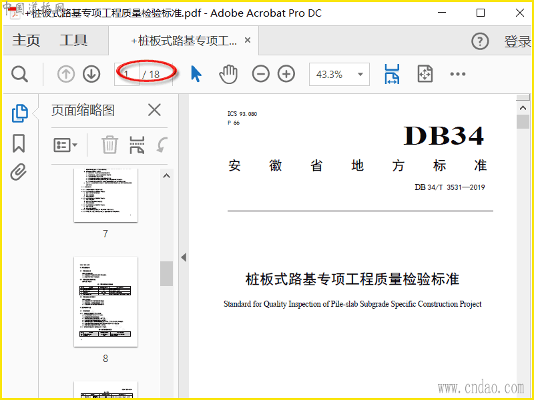Viewport: 534px width, 400px height.
Task: Collapse the navigation pane arrow
Action: pos(184,257)
